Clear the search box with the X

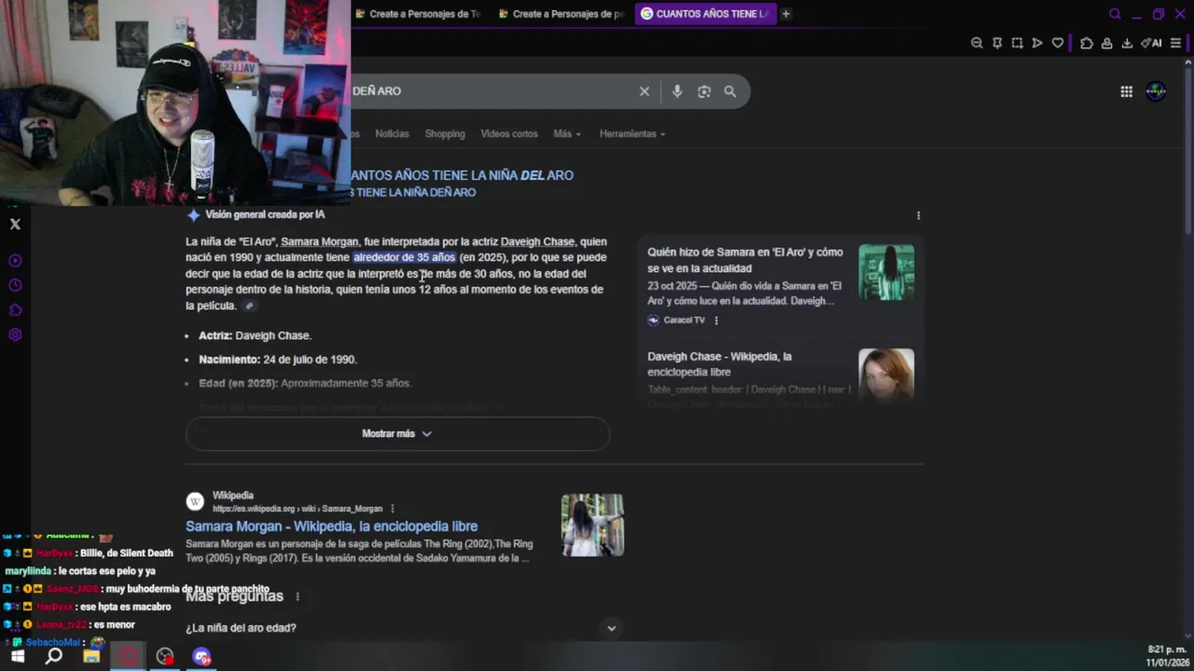(x=644, y=91)
